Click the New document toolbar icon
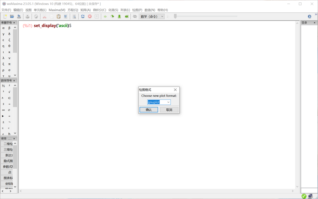This screenshot has height=199, width=318. 5,16
